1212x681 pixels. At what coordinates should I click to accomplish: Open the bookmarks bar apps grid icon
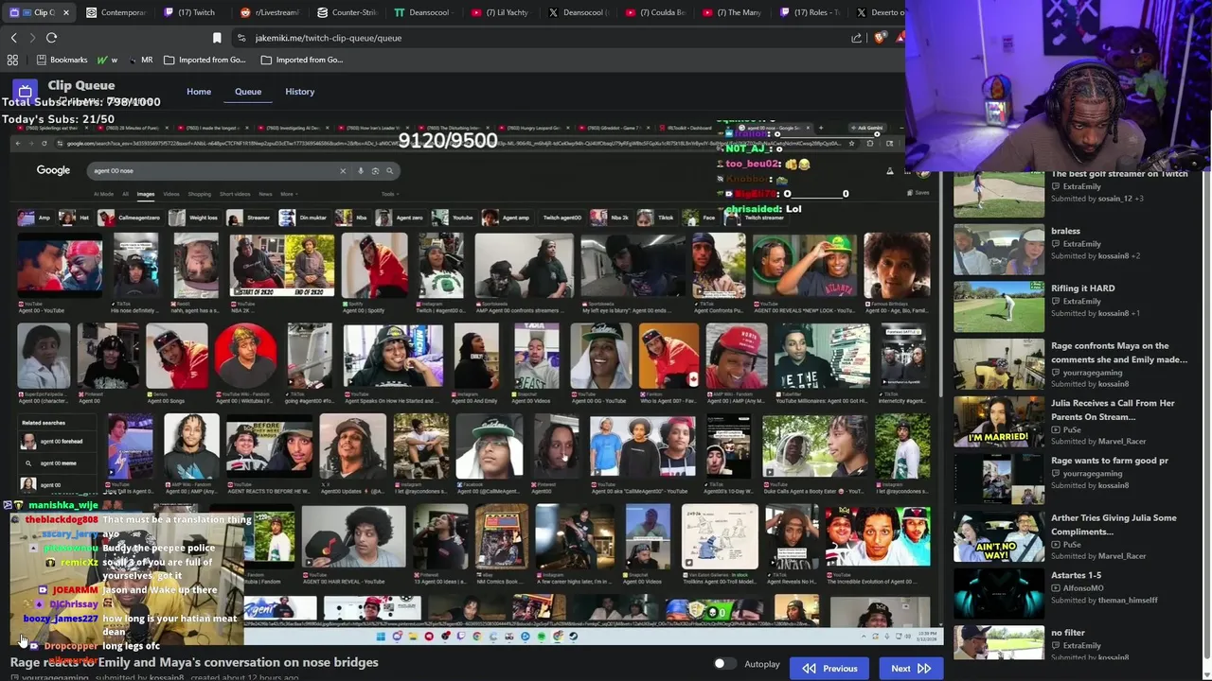click(12, 60)
